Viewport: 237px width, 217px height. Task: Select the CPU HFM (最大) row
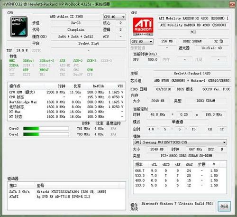coord(66,92)
